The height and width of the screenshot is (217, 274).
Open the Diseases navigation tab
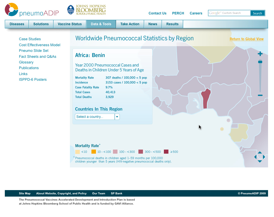(17, 24)
